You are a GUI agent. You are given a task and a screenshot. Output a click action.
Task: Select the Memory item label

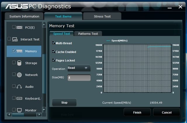31,51
